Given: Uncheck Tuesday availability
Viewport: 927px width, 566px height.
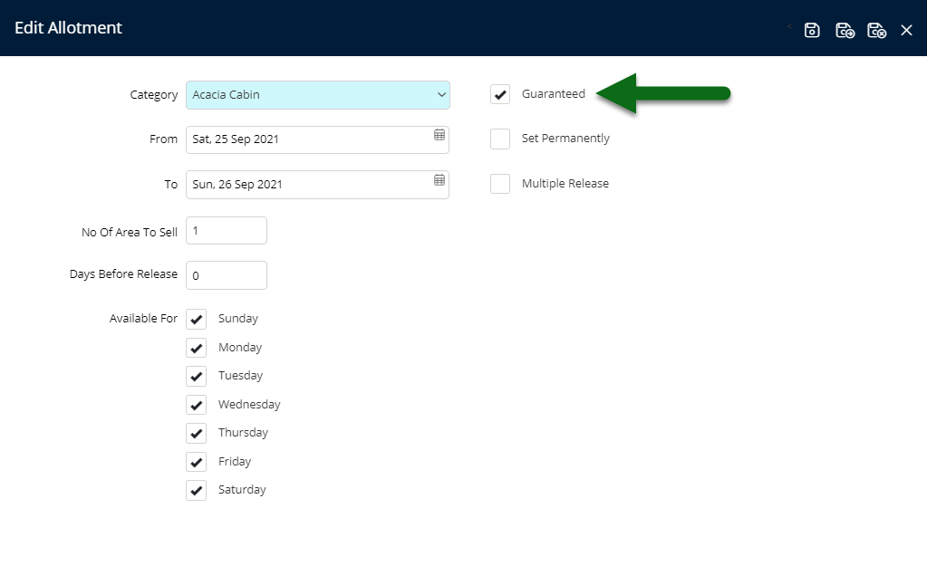Looking at the screenshot, I should point(197,376).
